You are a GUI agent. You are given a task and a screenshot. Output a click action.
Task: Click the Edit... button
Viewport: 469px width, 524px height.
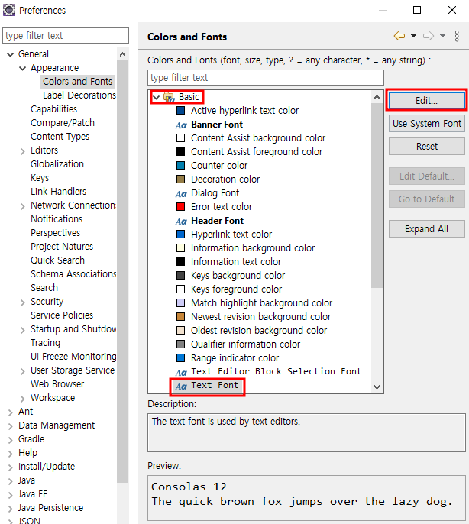426,100
